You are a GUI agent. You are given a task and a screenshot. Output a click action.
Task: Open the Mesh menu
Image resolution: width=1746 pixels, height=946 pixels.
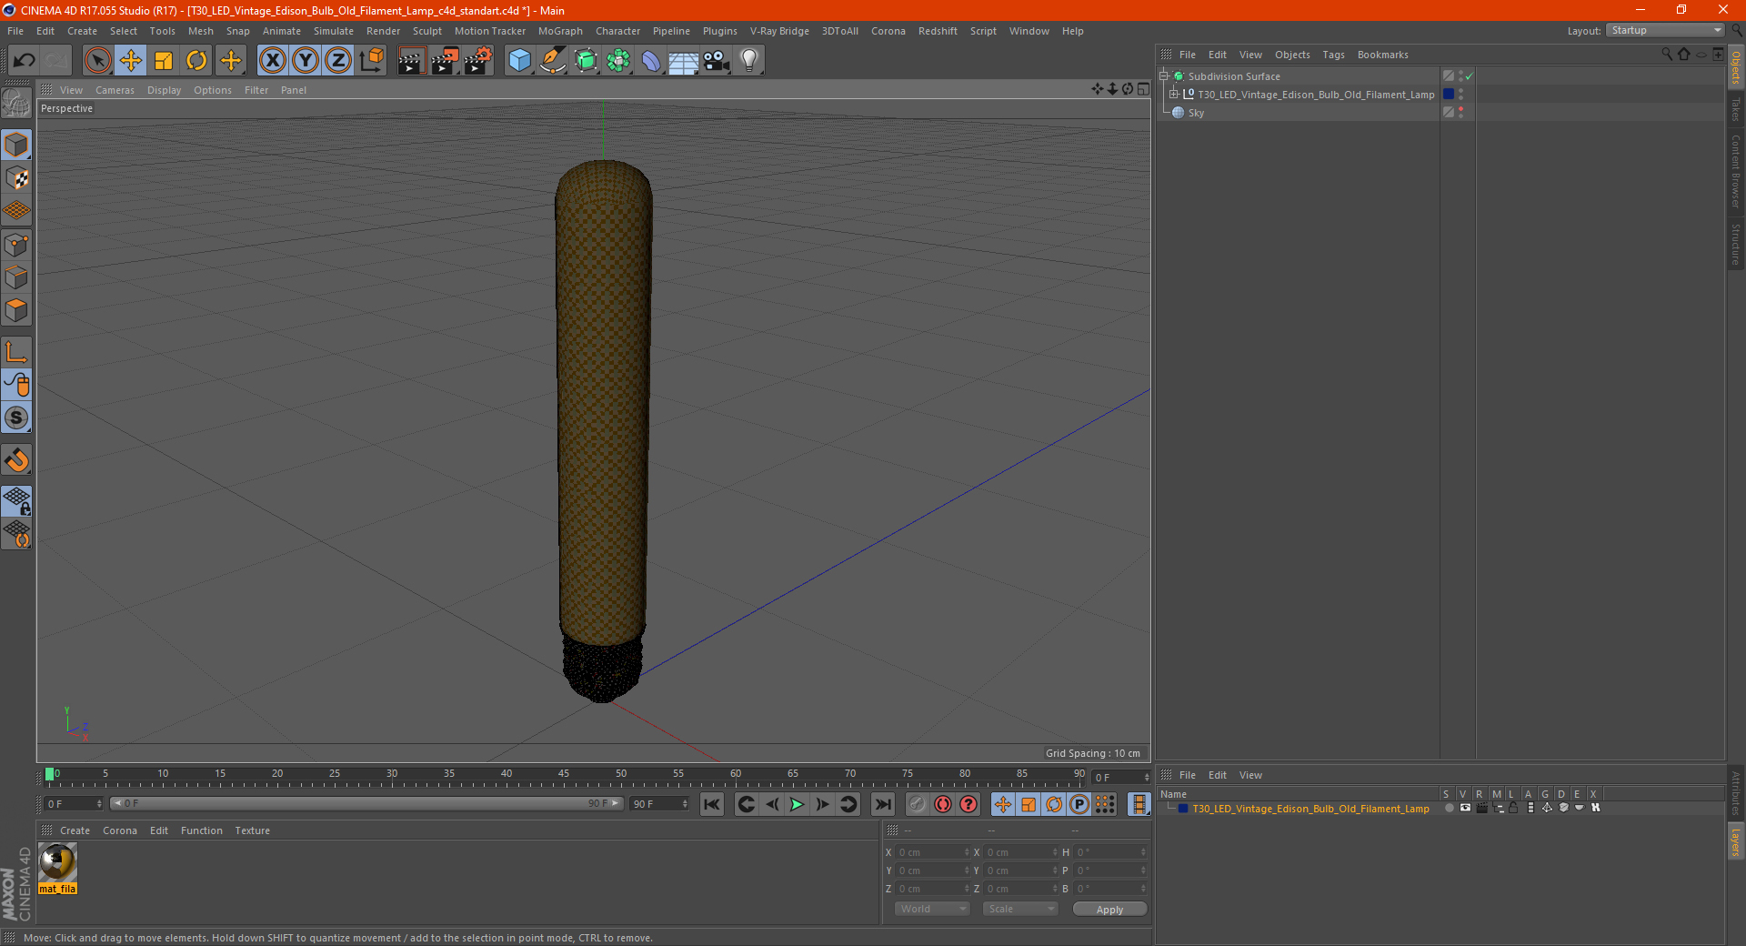[x=200, y=31]
